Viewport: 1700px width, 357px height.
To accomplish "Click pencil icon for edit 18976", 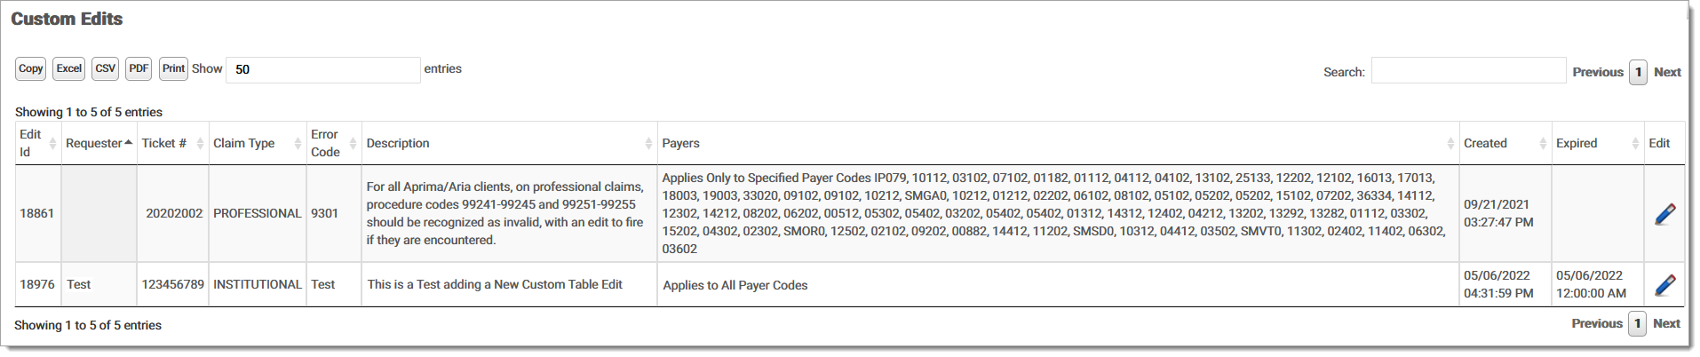I will (x=1664, y=285).
